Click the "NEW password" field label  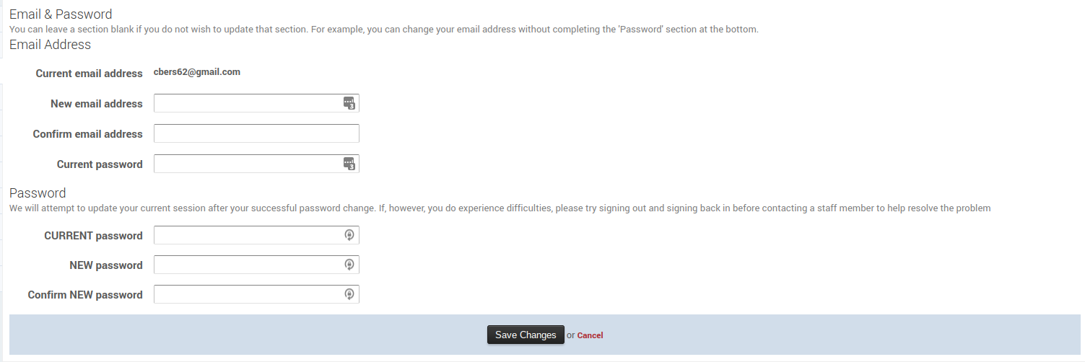coord(106,265)
